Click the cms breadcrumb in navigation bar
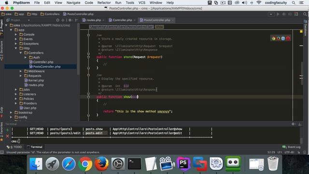Image resolution: width=309 pixels, height=174 pixels. click(6, 14)
